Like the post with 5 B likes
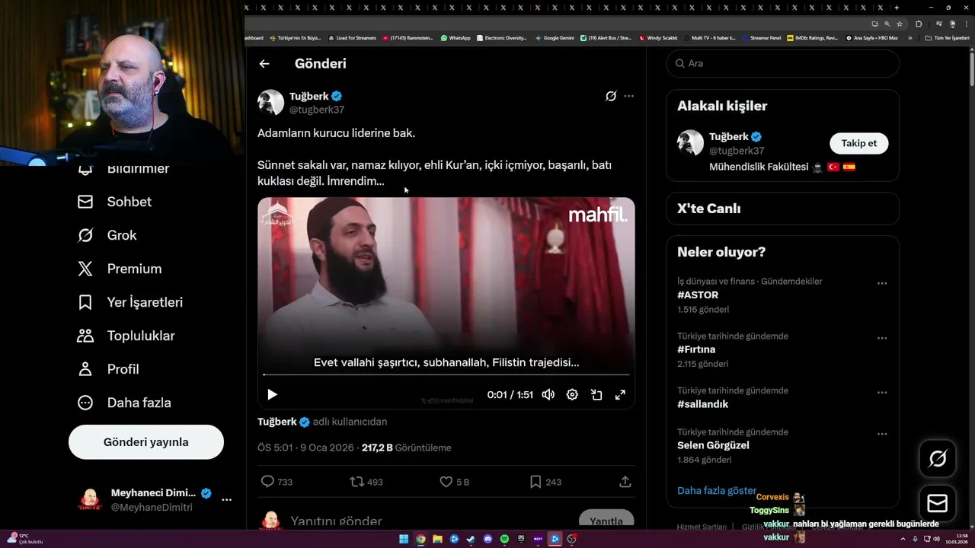Viewport: 975px width, 548px height. click(455, 482)
